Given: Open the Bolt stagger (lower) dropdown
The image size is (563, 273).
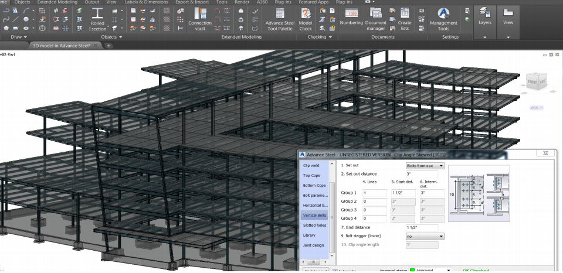Looking at the screenshot, I should pyautogui.click(x=425, y=236).
